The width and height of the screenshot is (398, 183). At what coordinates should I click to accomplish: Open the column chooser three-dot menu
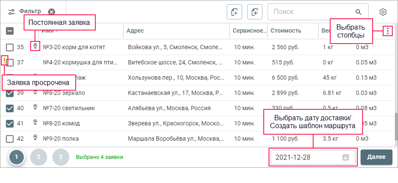(388, 31)
